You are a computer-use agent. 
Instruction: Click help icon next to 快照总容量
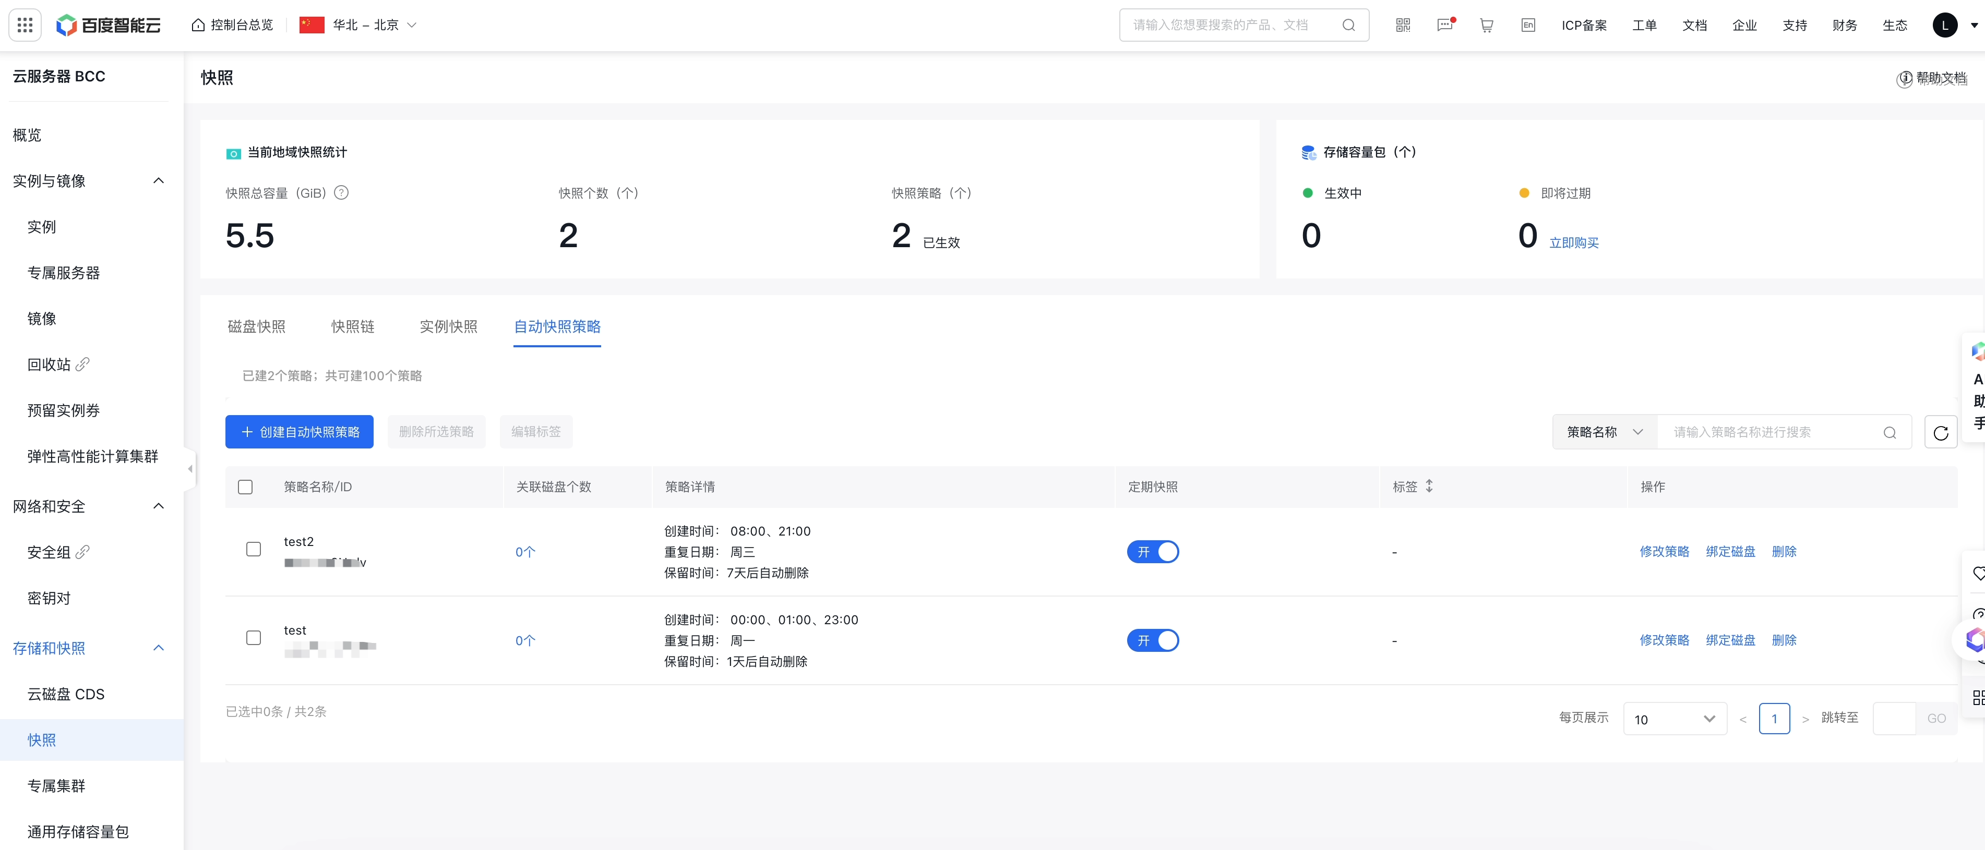(x=341, y=192)
